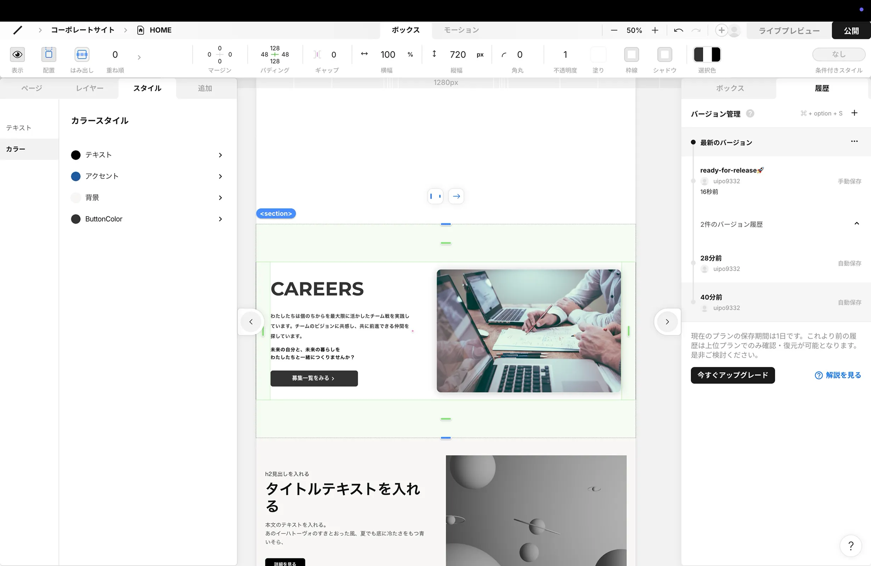Open the 条件付きスタイル なし dropdown

[x=838, y=54]
